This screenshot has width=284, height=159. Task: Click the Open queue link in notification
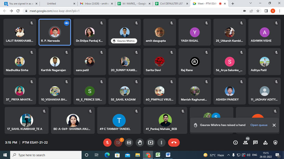pos(259,125)
